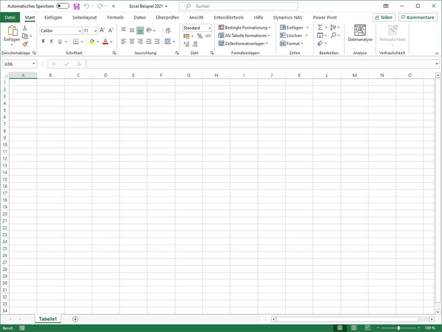442x332 pixels.
Task: Apply red font color A
Action: (x=106, y=41)
